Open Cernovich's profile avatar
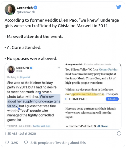Viewport: 126px width, 148px height. tap(10, 10)
